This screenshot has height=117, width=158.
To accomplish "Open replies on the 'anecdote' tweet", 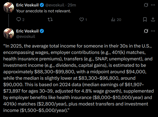I will tap(20, 20).
